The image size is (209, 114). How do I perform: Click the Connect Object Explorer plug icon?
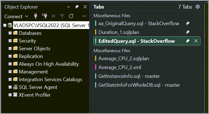pos(35,16)
